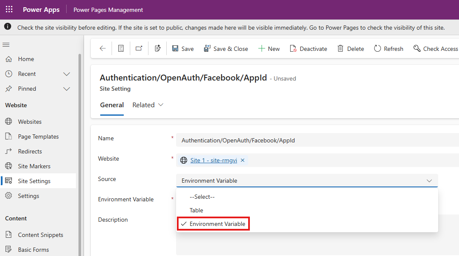The height and width of the screenshot is (256, 459).
Task: Click the Pinned pushpin icon
Action: pyautogui.click(x=9, y=89)
